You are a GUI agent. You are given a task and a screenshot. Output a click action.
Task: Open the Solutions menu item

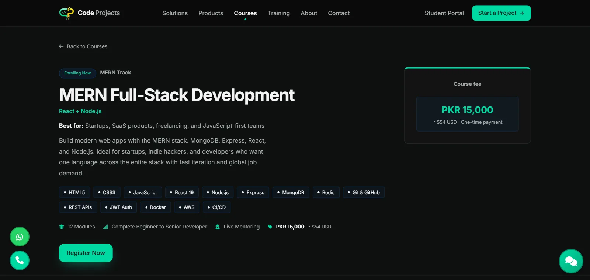pos(175,13)
